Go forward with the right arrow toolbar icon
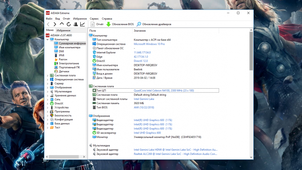Viewport: 302px width, 170px height. point(55,24)
